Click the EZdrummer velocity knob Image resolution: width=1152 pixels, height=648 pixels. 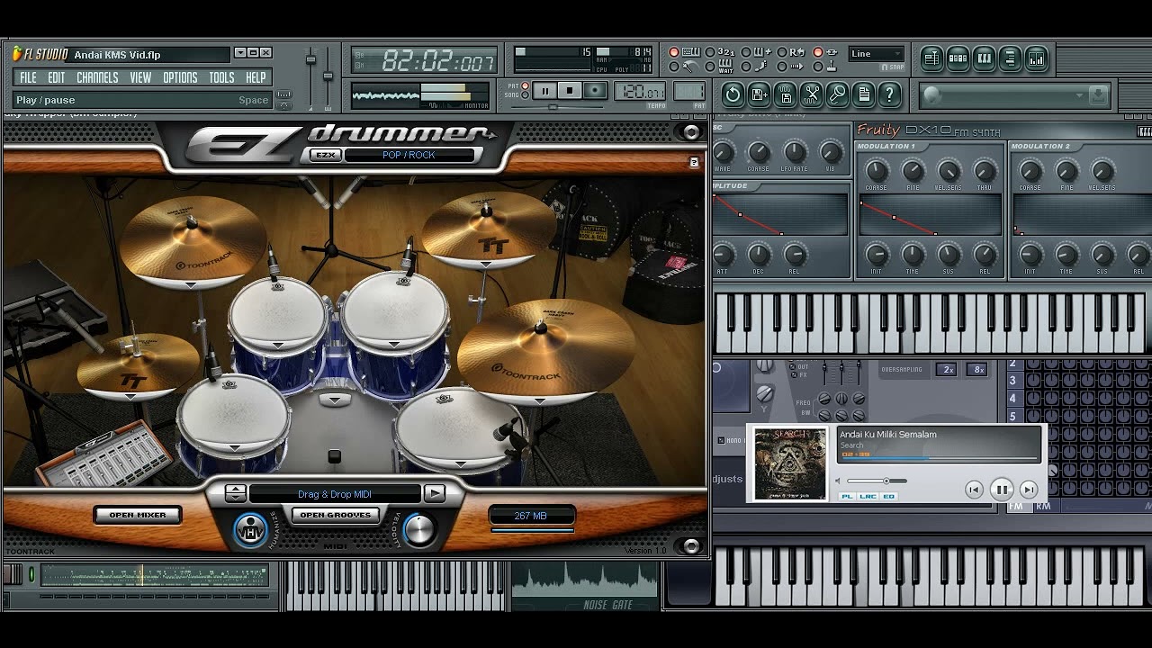click(418, 530)
